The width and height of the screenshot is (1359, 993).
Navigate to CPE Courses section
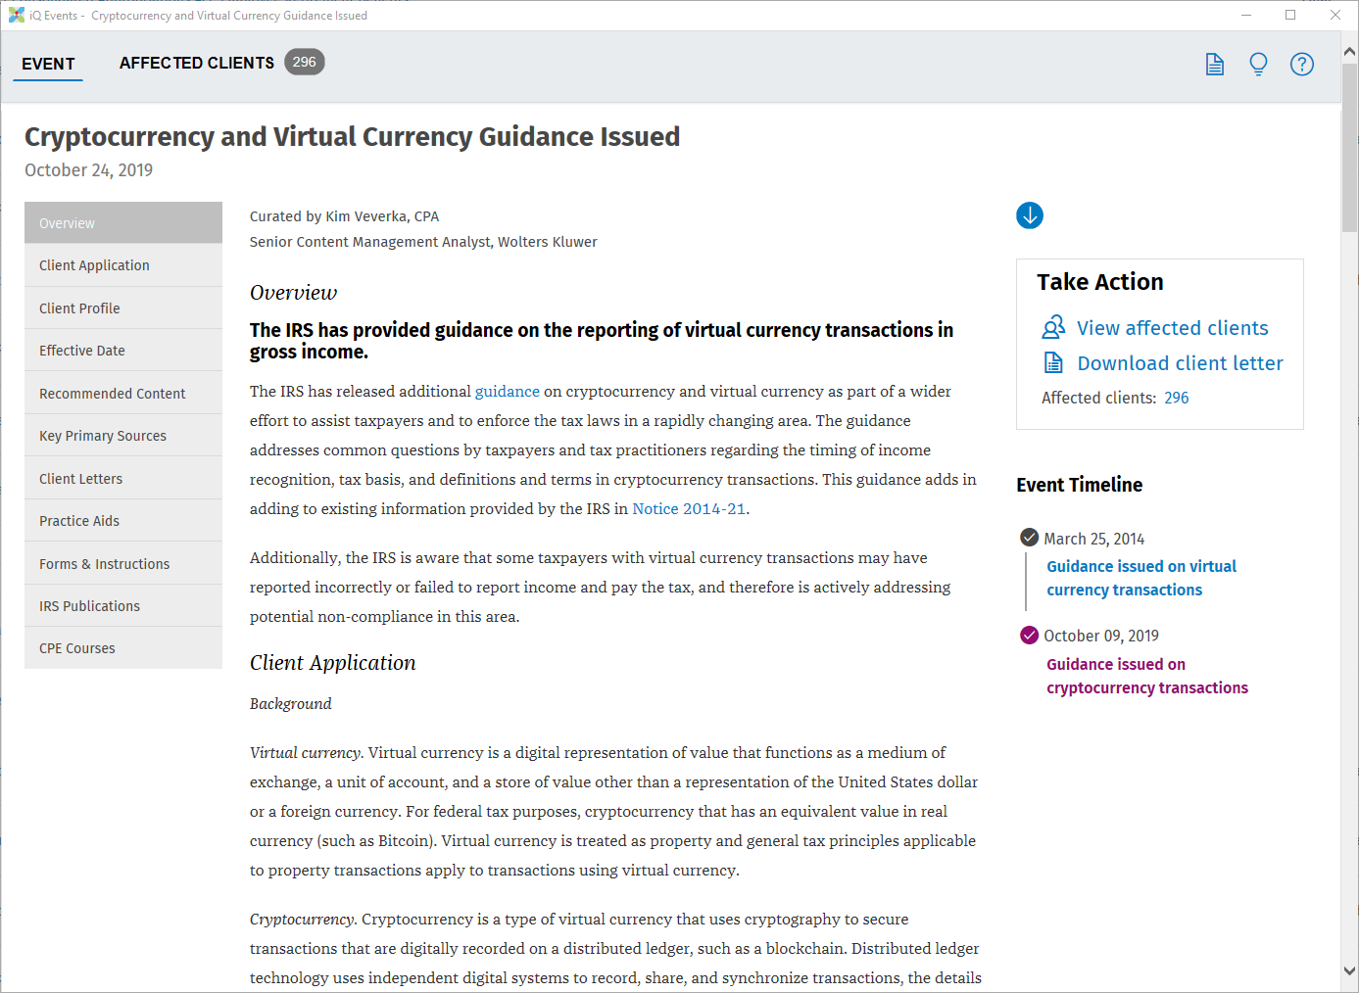coord(77,648)
